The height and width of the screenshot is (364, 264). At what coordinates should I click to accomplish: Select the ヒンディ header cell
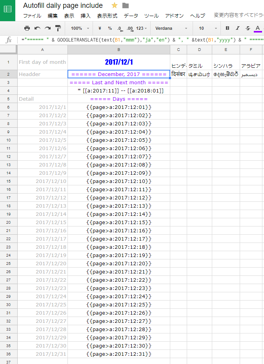coord(178,62)
